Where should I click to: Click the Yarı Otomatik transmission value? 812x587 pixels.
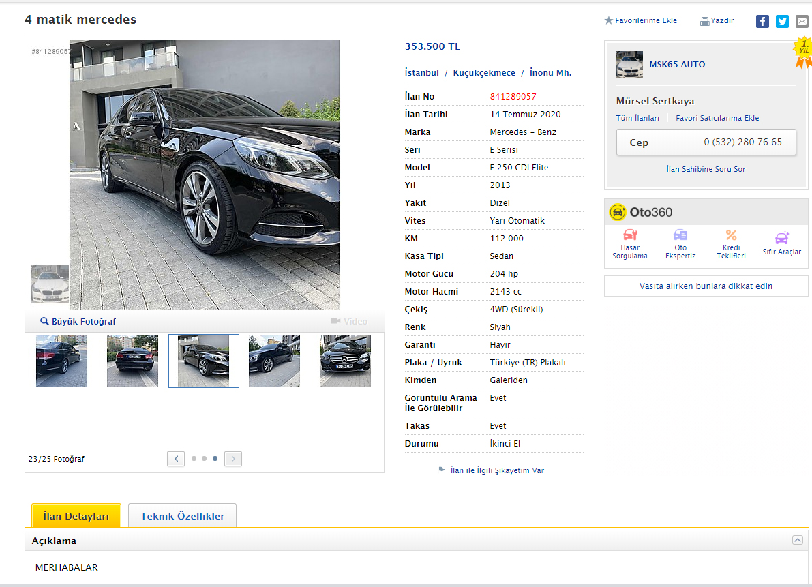coord(517,221)
